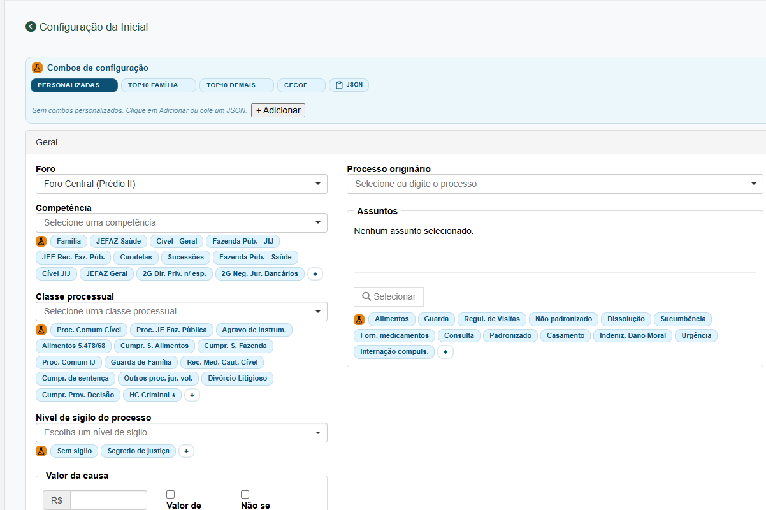
Task: Click the flask icon beside Combos de configuração
Action: (x=37, y=68)
